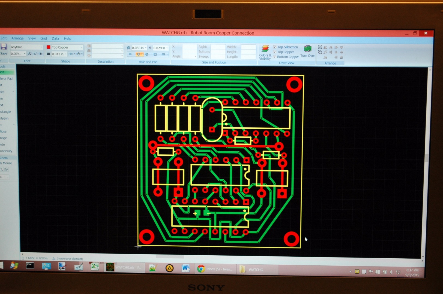Open the command prompt from taskbar

(x=30, y=266)
